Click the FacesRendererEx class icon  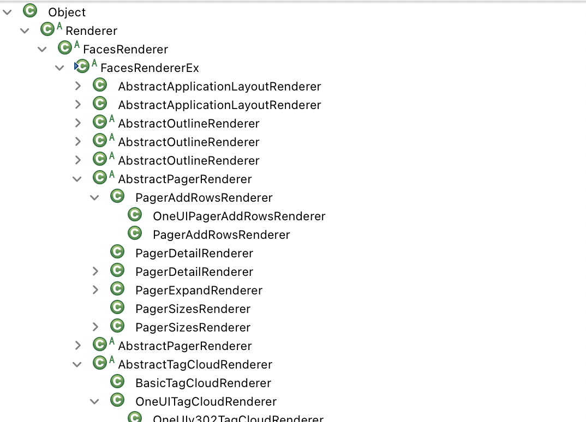pos(82,67)
